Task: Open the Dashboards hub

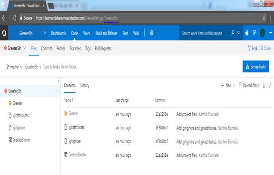Action: (58, 33)
